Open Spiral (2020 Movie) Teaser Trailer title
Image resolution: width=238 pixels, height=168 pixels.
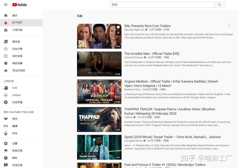(x=173, y=137)
